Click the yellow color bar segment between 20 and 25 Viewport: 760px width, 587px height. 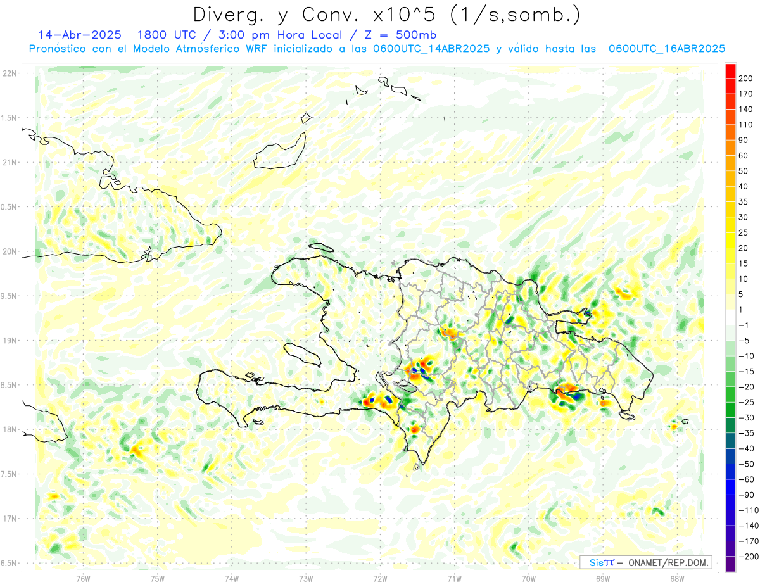click(x=730, y=240)
